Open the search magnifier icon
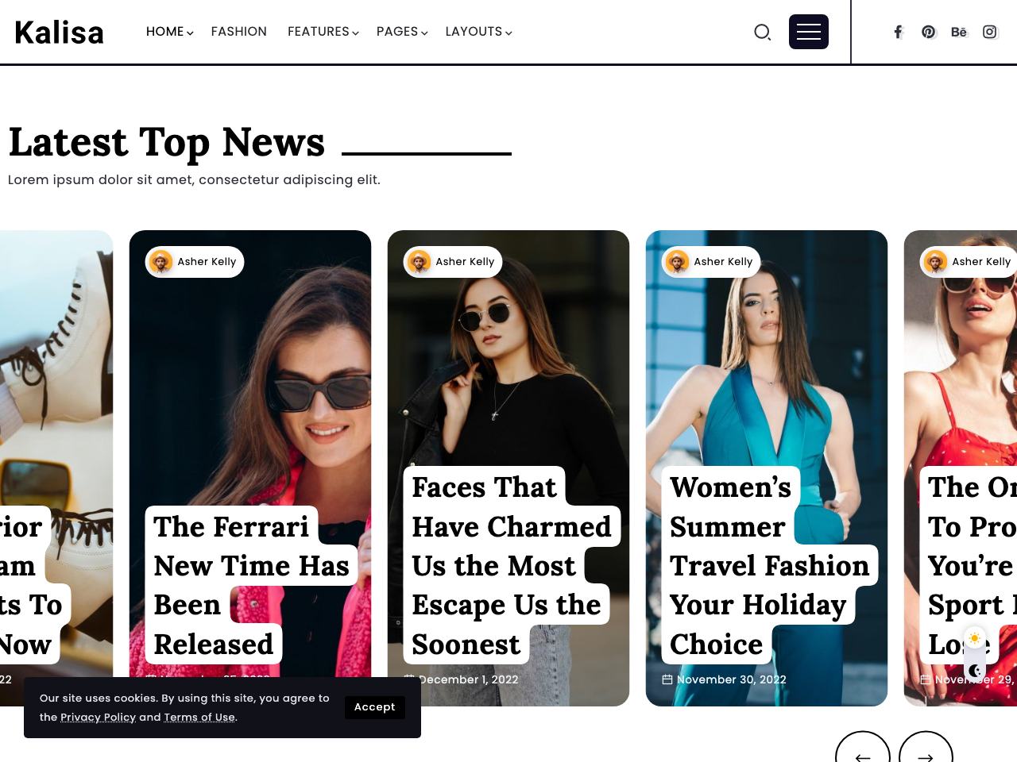 pyautogui.click(x=762, y=32)
